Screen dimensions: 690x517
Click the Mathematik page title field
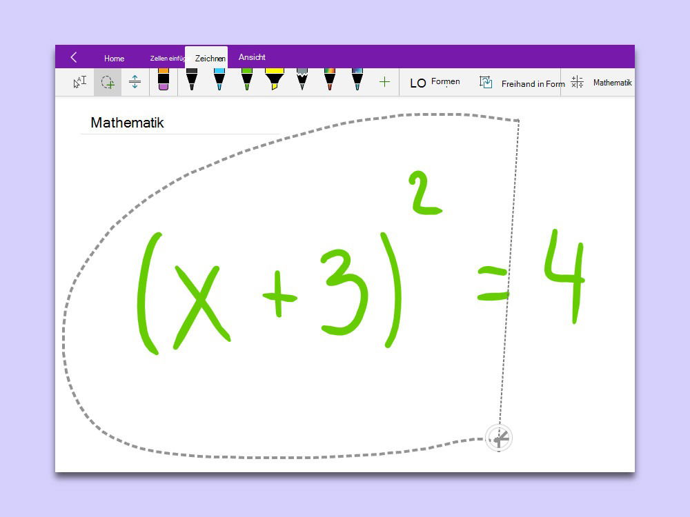pos(128,123)
